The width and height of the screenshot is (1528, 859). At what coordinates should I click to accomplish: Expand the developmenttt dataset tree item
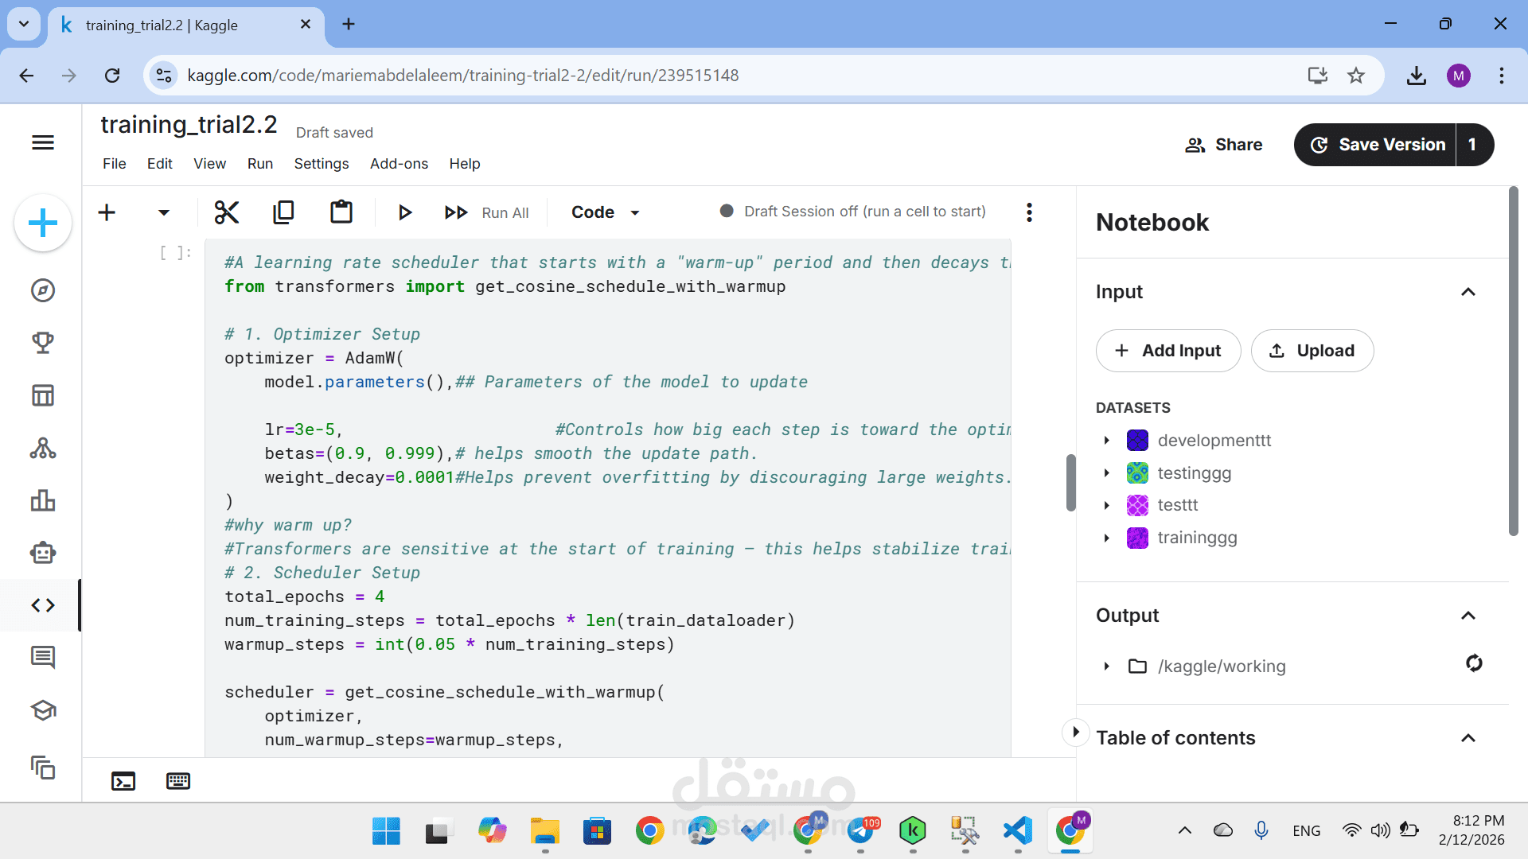(x=1106, y=441)
